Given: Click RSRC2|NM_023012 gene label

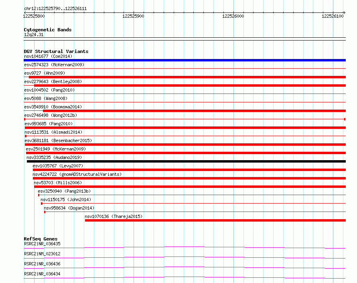Looking at the screenshot, I should [x=42, y=254].
